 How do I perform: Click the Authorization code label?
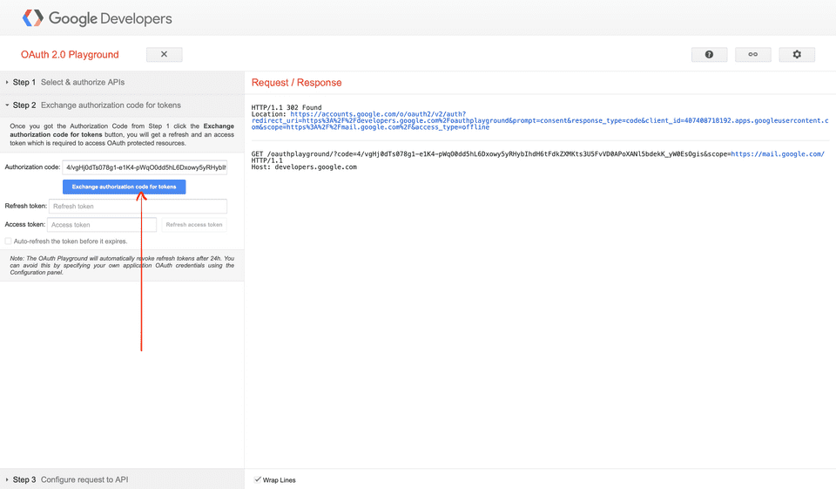pyautogui.click(x=32, y=167)
